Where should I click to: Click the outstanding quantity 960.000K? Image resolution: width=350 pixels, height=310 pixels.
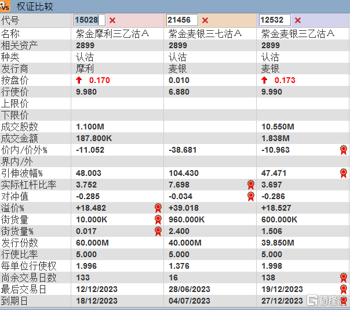[x=187, y=220]
